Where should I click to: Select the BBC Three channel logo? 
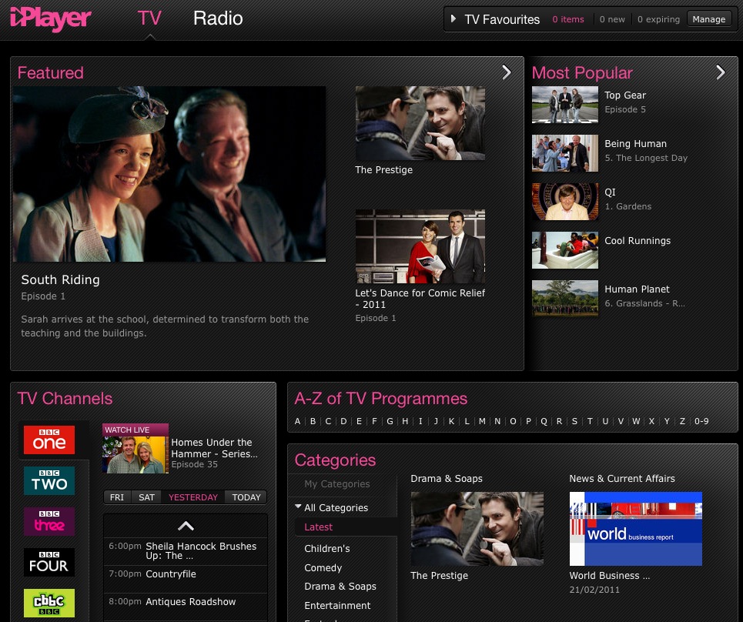pos(49,522)
